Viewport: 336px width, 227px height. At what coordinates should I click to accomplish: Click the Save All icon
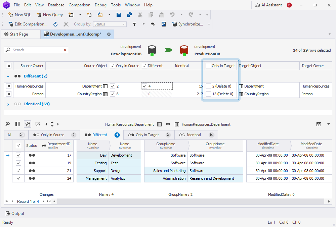pos(129,15)
